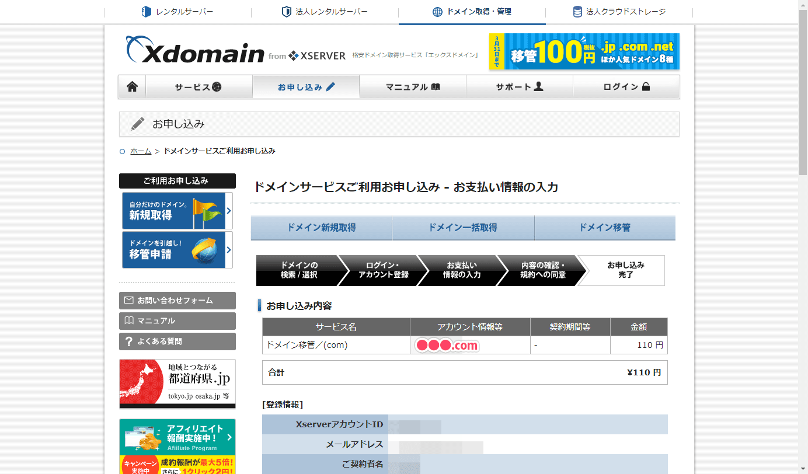Click the お申し込み完了 step
This screenshot has height=474, width=808.
pos(625,270)
